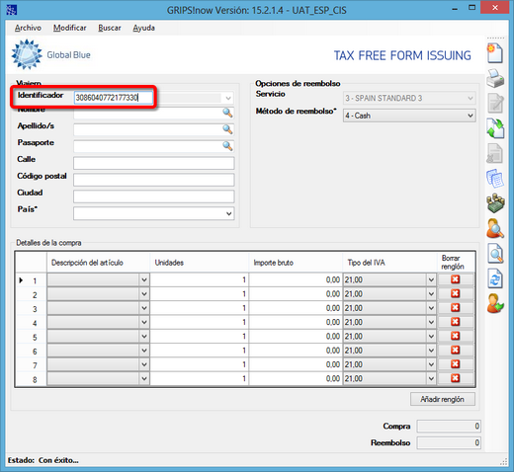Click the magnifier icon in Pasaporte field
This screenshot has width=514, height=472.
227,146
